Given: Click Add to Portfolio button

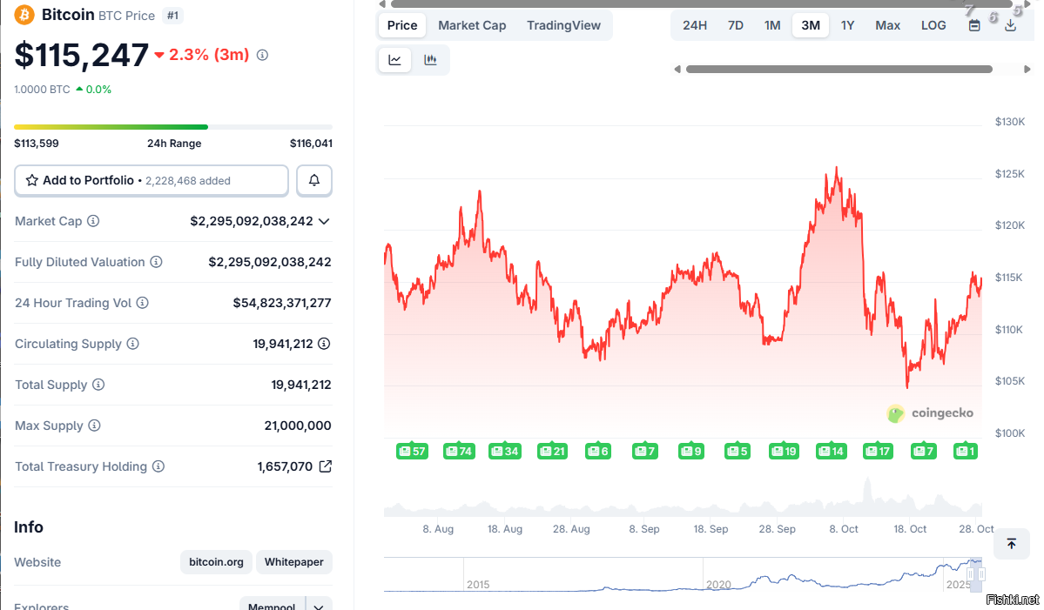Looking at the screenshot, I should pyautogui.click(x=152, y=180).
